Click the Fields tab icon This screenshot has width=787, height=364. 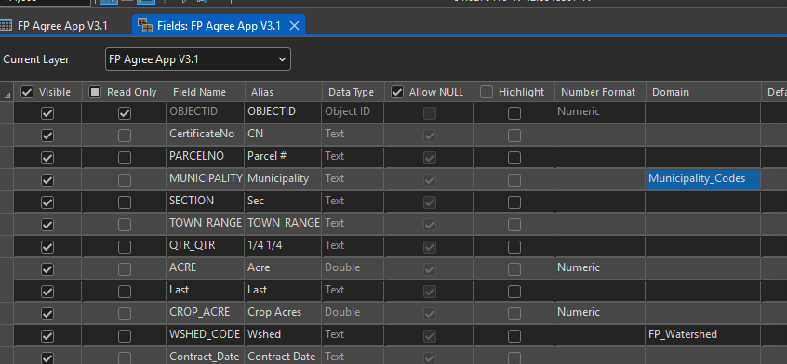[145, 26]
